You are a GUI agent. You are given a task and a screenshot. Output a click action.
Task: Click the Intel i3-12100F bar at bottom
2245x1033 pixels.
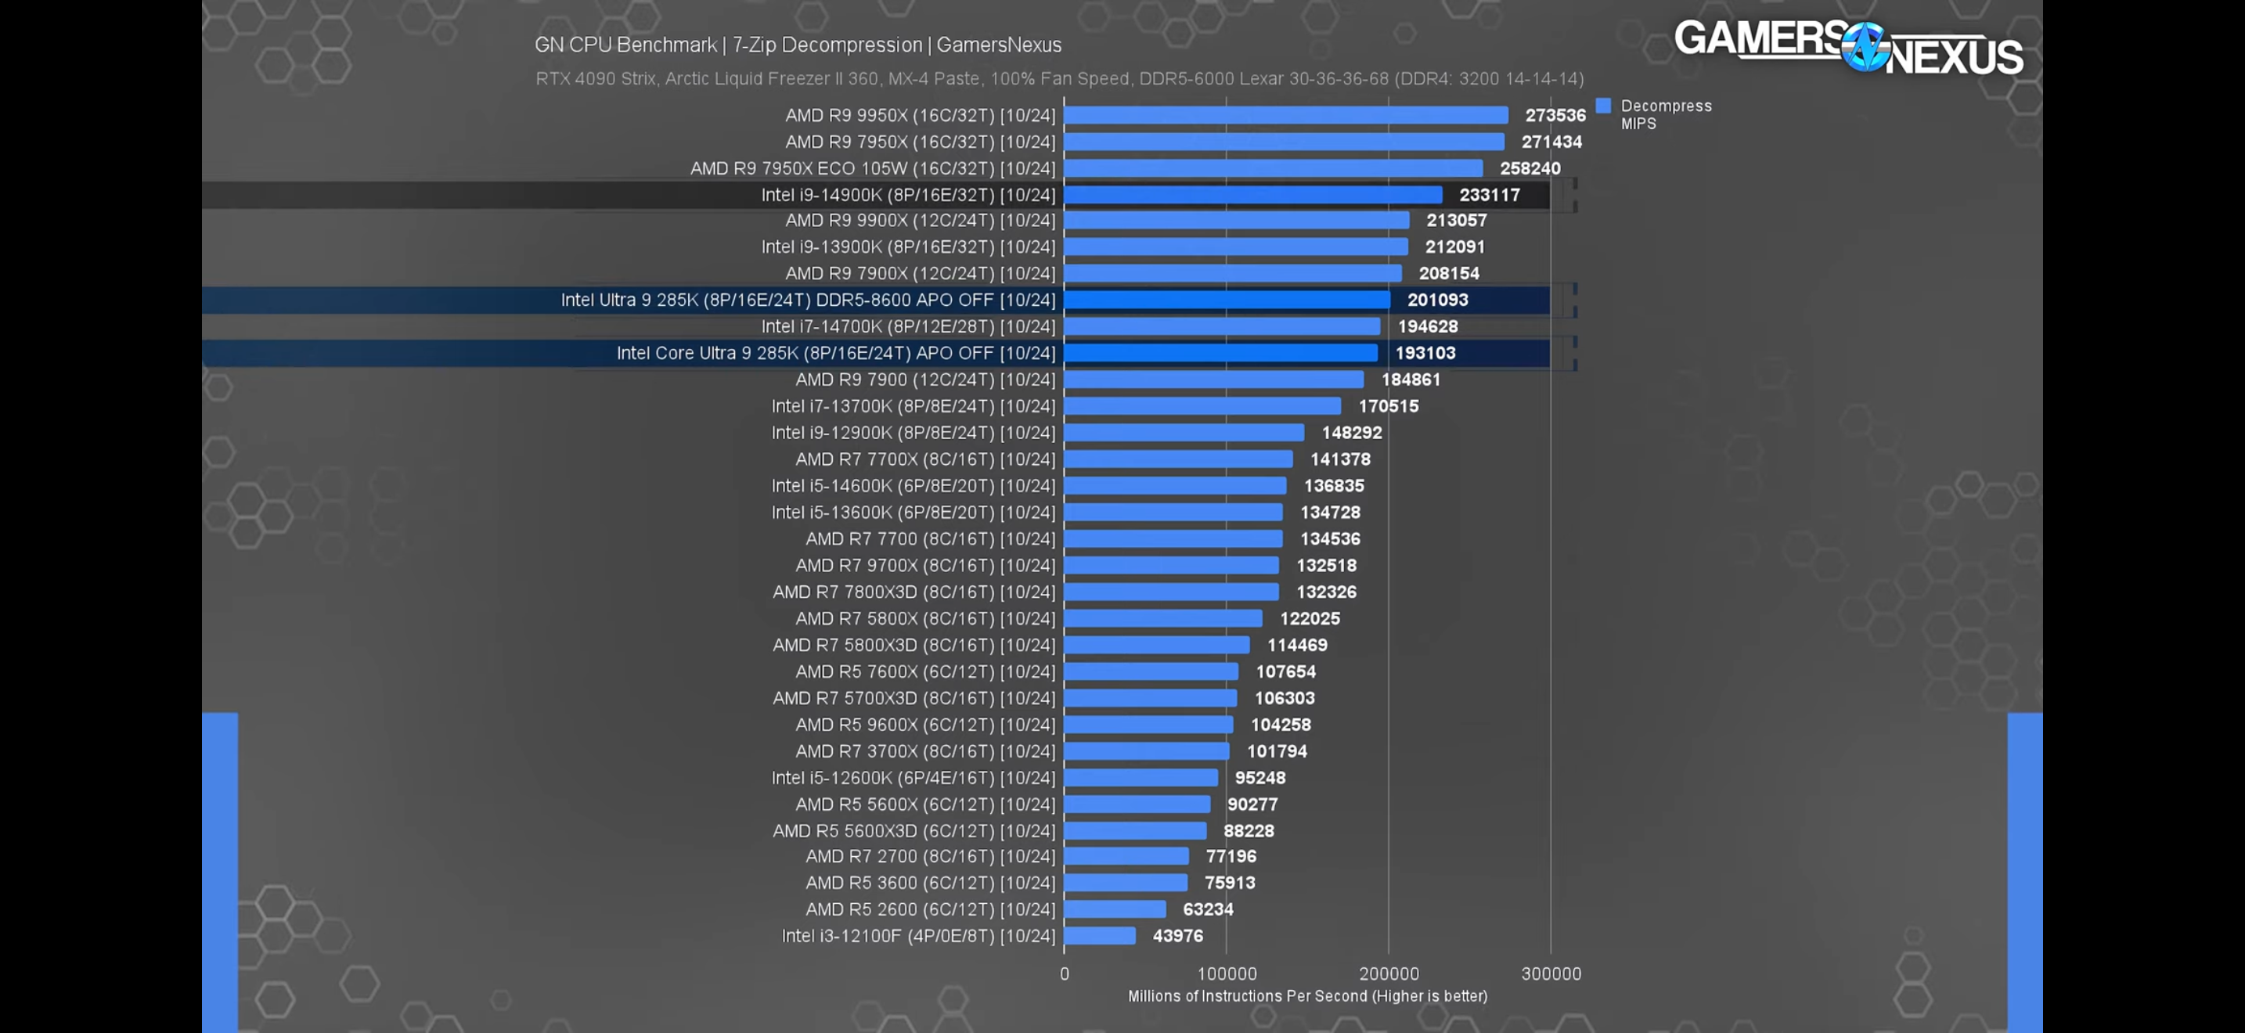click(x=1099, y=935)
